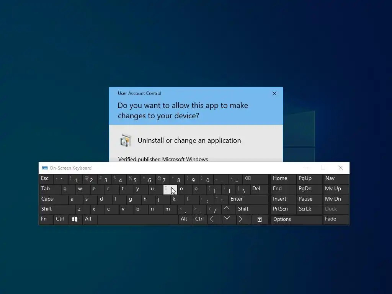Image resolution: width=392 pixels, height=294 pixels.
Task: Toggle the left Alt key
Action: 90,219
